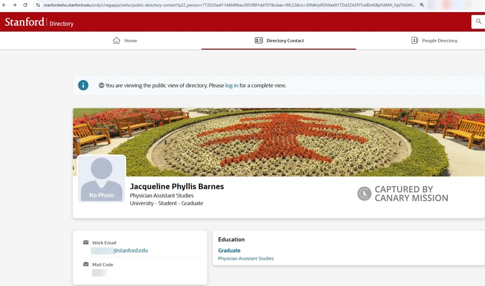
Task: Follow the log in link
Action: (232, 85)
